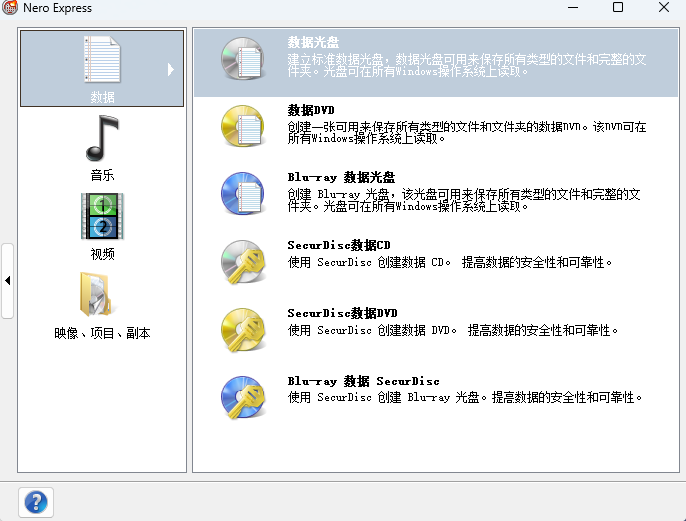Click the 数据光盘 silver disc icon
686x521 pixels.
click(x=242, y=59)
